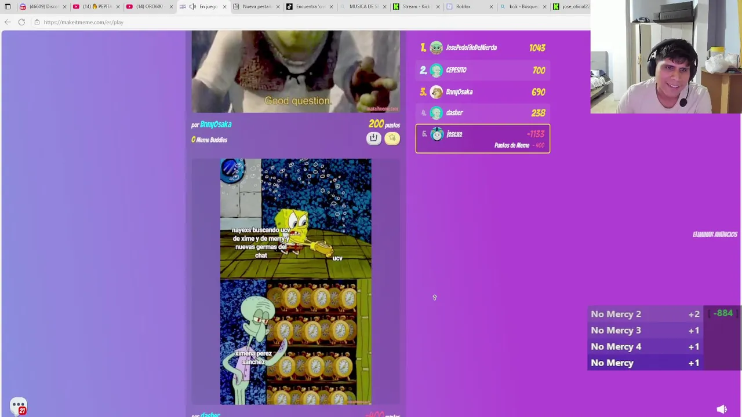Mute the En juego tab audio icon
The width and height of the screenshot is (742, 417).
point(192,6)
